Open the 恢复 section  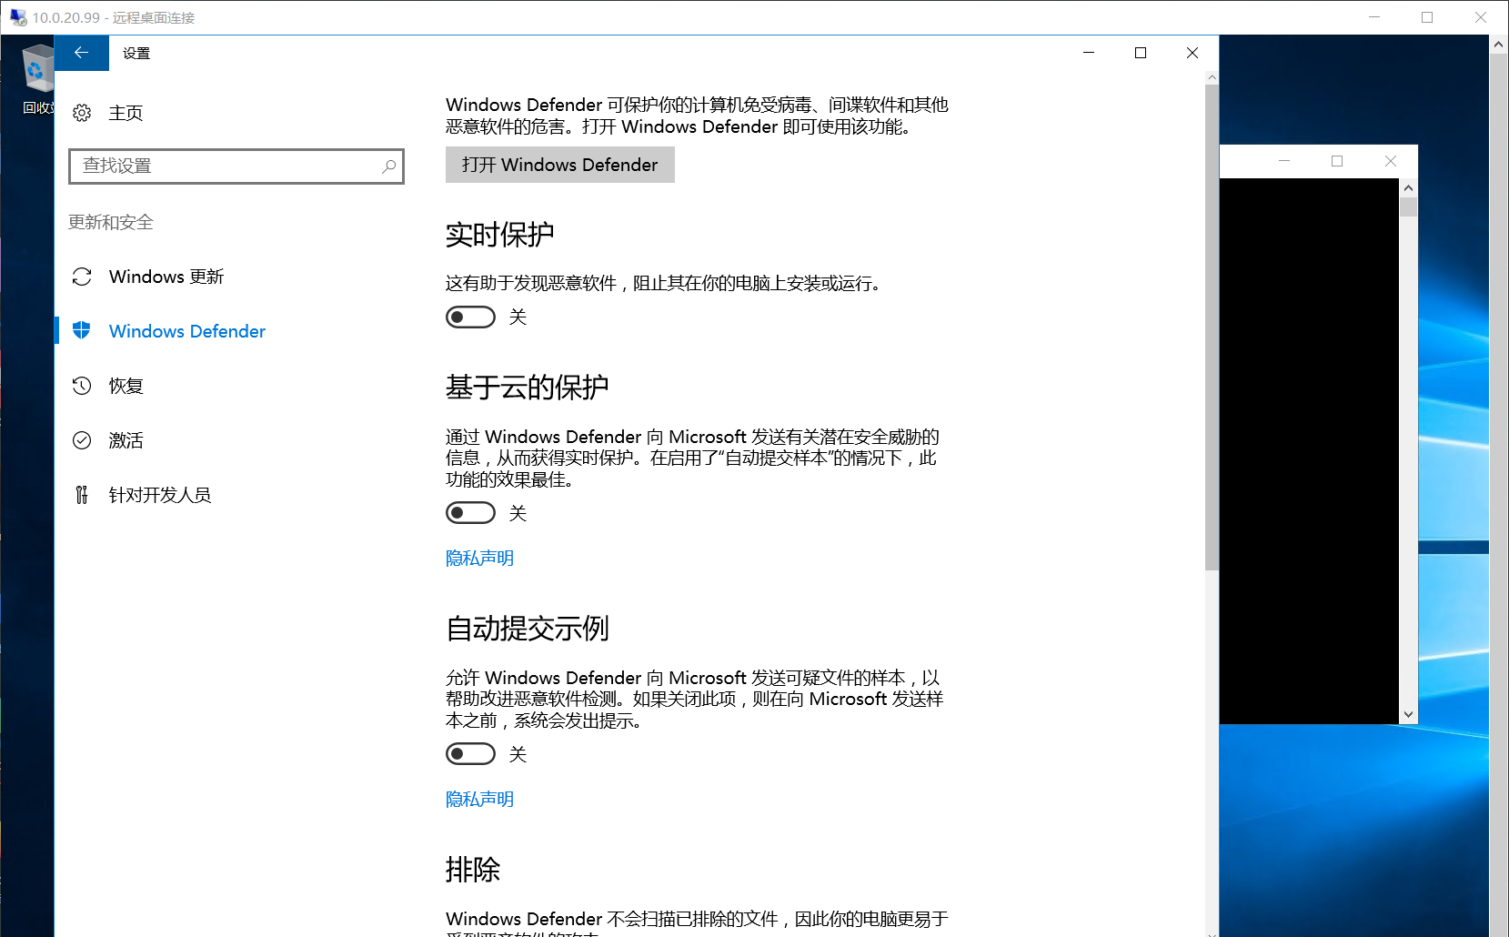point(126,386)
